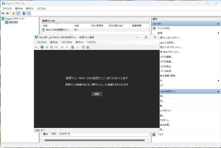Open ファイル(F) menu in VM connection window

(41, 42)
